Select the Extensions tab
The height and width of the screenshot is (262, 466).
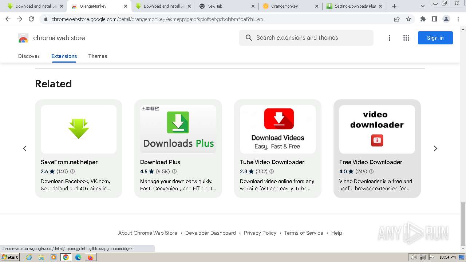[64, 56]
